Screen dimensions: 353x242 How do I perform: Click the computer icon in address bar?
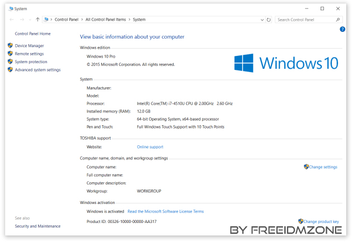click(x=46, y=20)
